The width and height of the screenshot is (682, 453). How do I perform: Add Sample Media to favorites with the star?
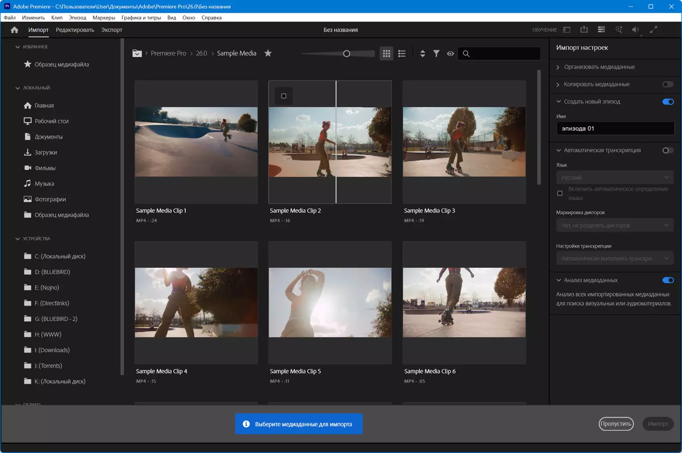[268, 53]
